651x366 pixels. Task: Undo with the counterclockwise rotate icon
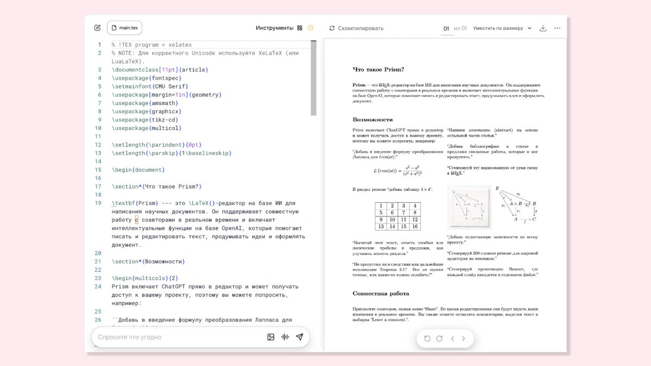(x=427, y=338)
